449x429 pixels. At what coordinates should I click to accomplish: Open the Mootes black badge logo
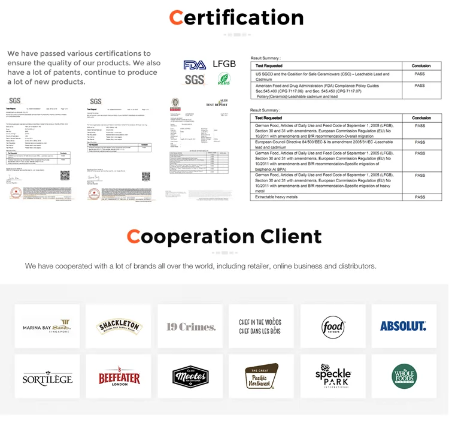[x=190, y=376]
